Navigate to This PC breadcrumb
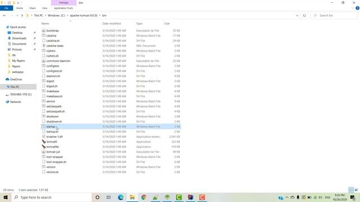The image size is (360, 202). tap(38, 16)
